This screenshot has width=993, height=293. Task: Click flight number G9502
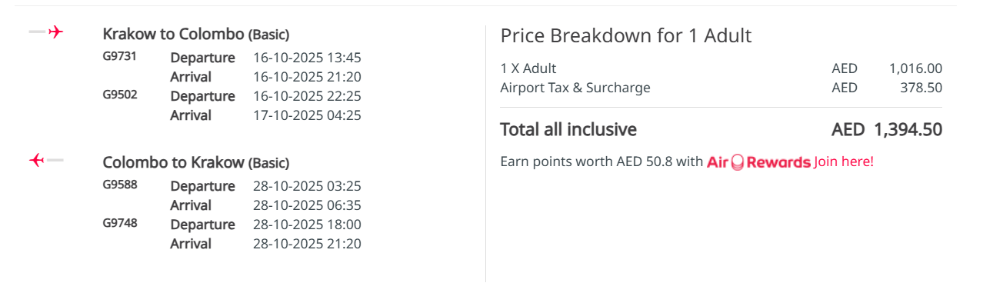pyautogui.click(x=120, y=95)
